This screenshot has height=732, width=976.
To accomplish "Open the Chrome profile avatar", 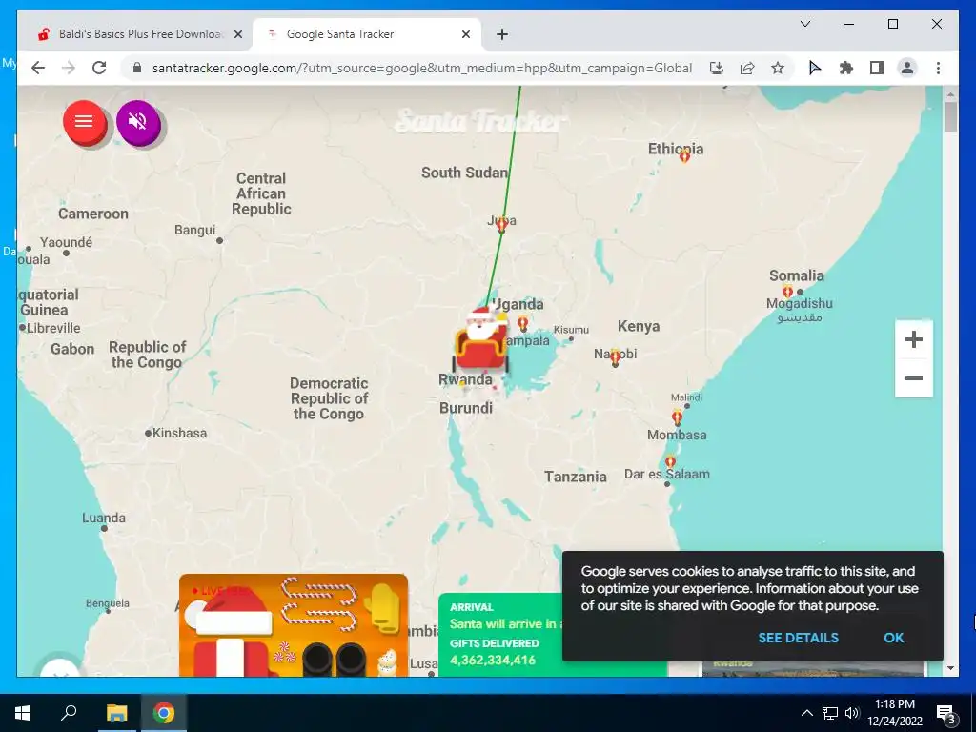I will [907, 68].
